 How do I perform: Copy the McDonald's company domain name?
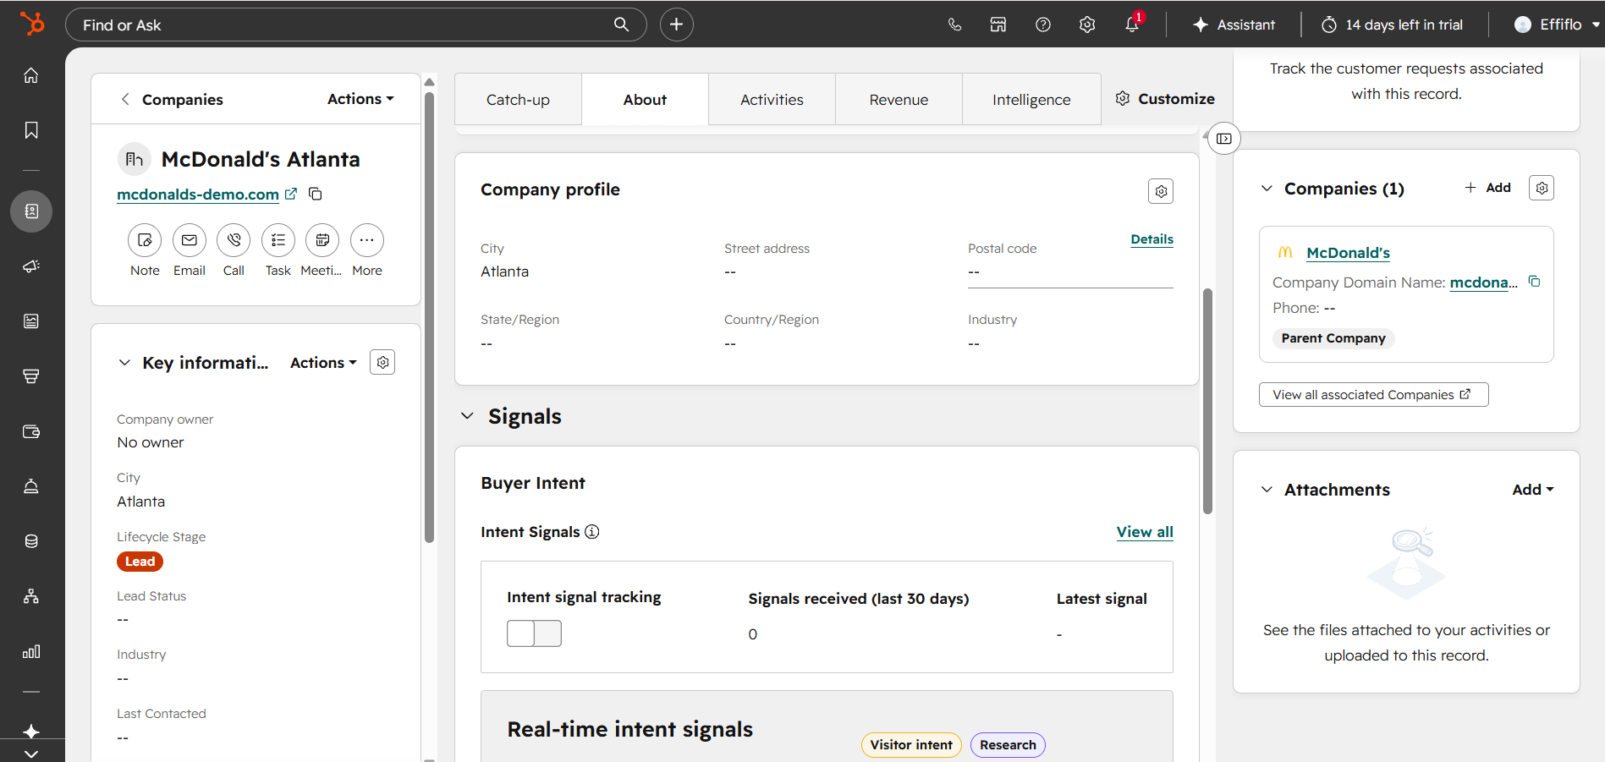coord(1534,282)
